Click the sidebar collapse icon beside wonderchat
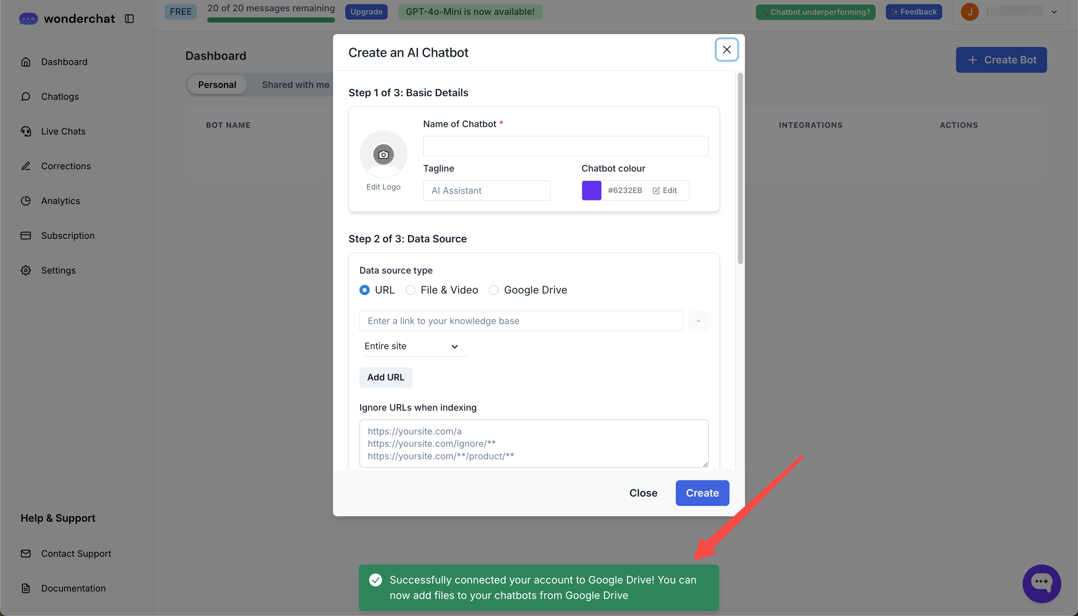The width and height of the screenshot is (1078, 616). 129,19
